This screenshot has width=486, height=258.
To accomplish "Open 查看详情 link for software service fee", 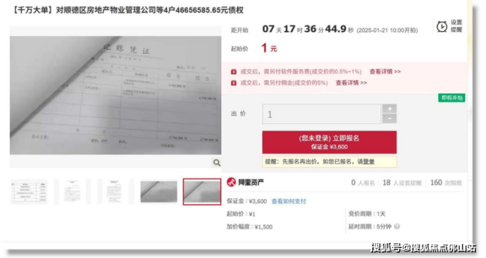I will [385, 72].
